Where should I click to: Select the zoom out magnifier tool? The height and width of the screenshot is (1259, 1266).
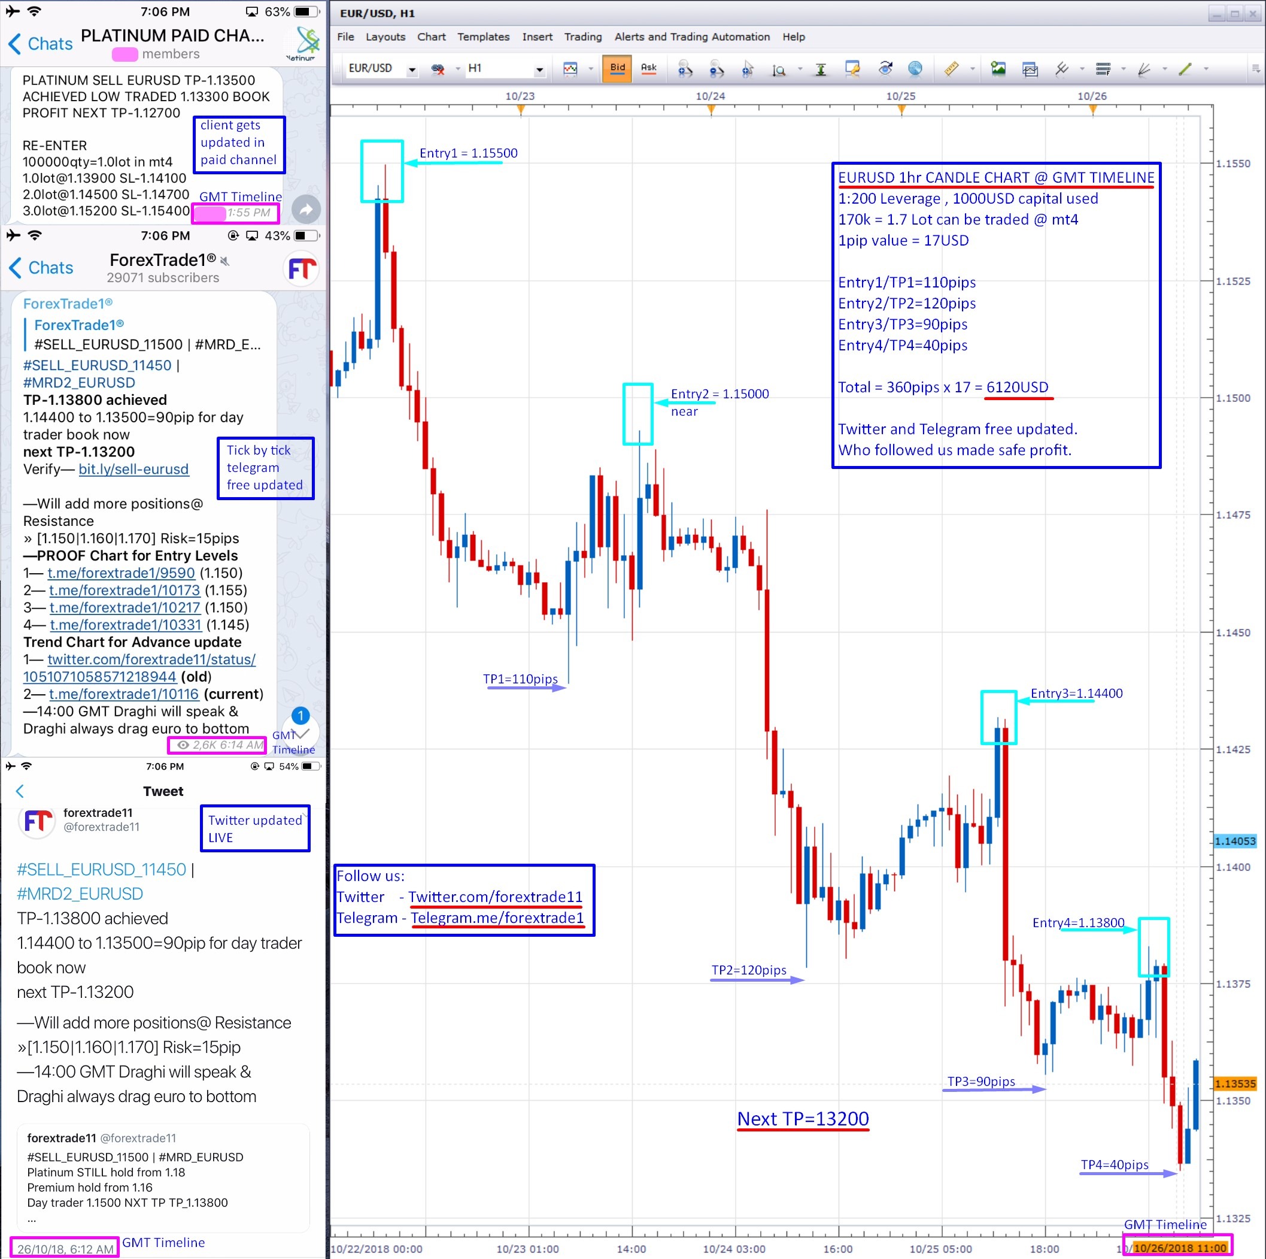click(x=717, y=68)
